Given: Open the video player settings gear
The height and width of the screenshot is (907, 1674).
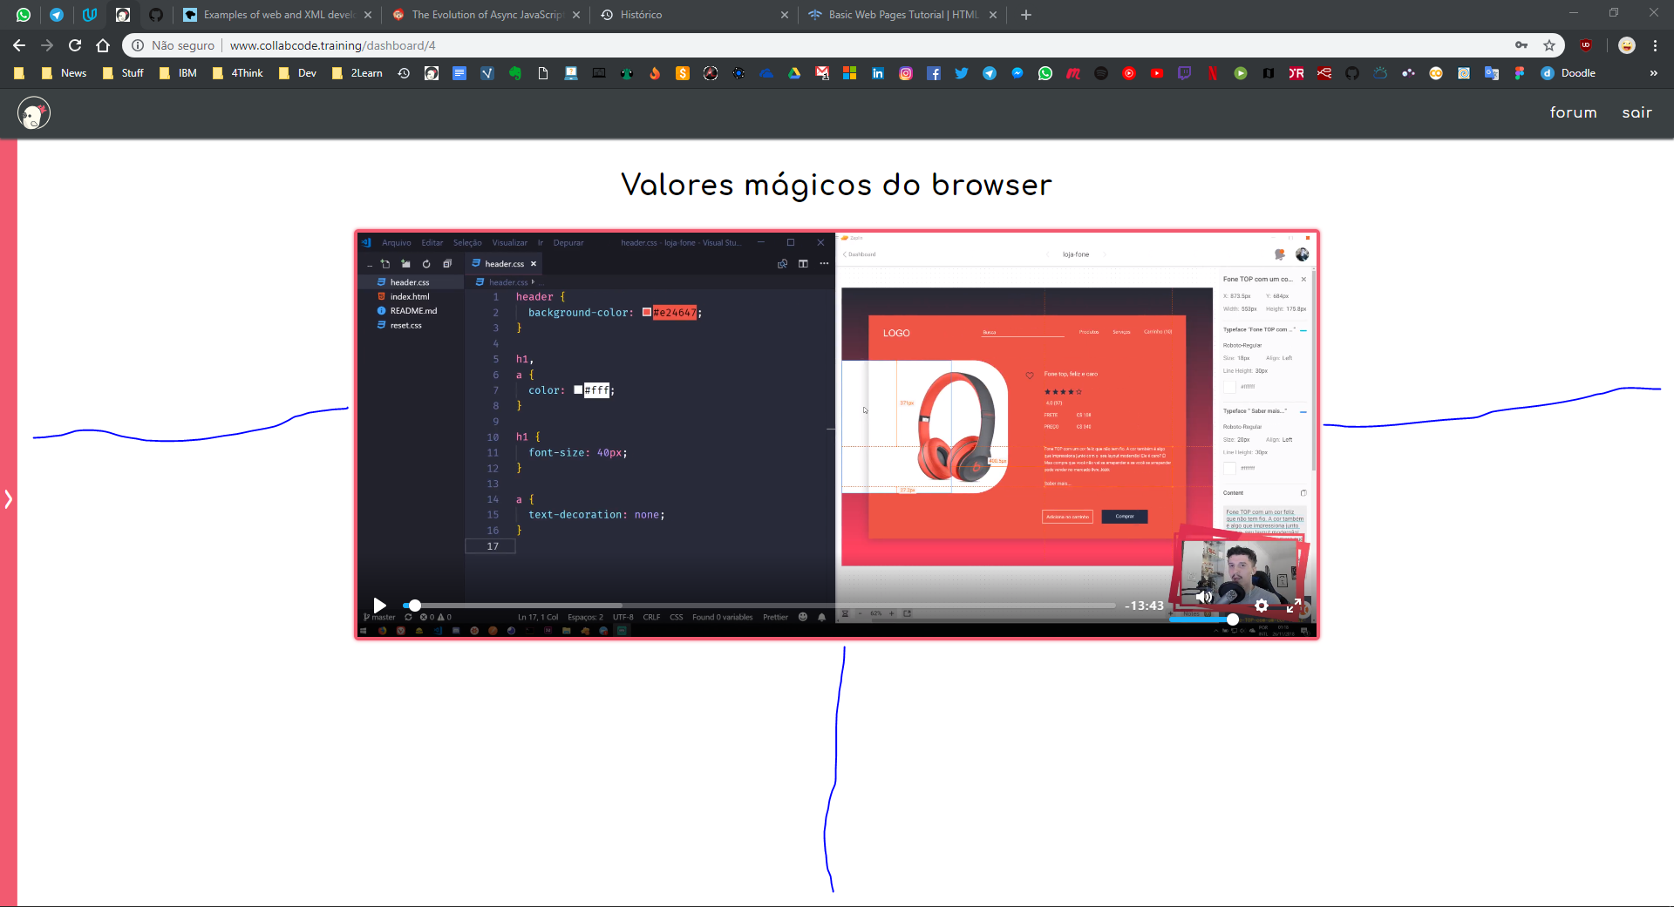Looking at the screenshot, I should [x=1262, y=606].
